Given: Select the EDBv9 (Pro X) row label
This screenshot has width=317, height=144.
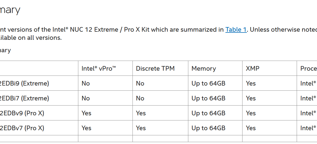Looking at the screenshot, I should click(x=22, y=113).
